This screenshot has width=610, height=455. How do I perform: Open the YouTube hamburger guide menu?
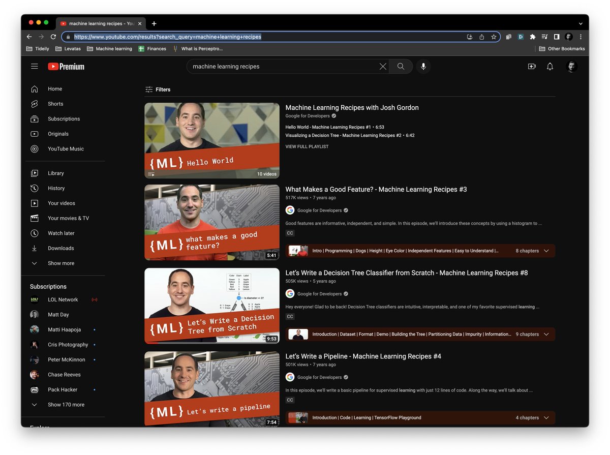[x=35, y=67]
